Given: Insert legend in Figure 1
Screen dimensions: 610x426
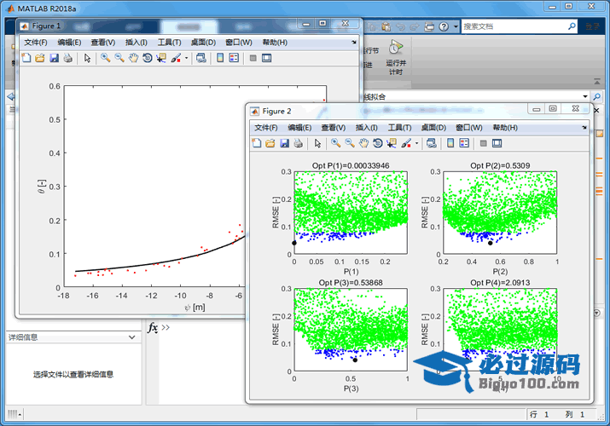Looking at the screenshot, I should coord(234,58).
